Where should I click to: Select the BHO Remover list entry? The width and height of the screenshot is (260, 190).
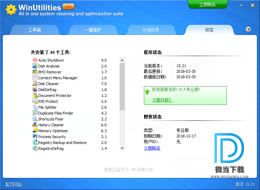(70, 72)
